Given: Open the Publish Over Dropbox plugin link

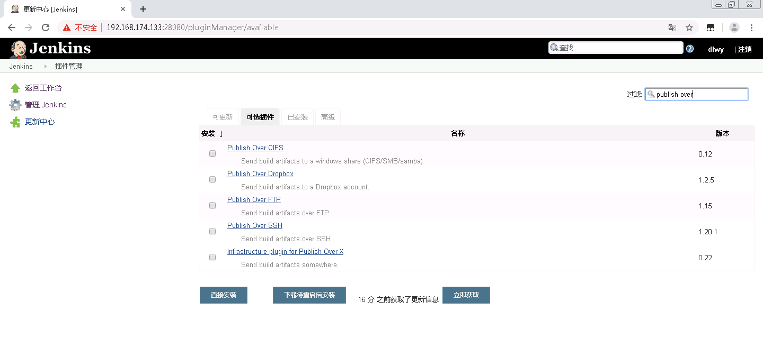Looking at the screenshot, I should [260, 173].
